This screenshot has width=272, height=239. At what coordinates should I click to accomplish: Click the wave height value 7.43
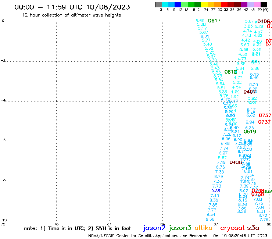pyautogui.click(x=215, y=196)
